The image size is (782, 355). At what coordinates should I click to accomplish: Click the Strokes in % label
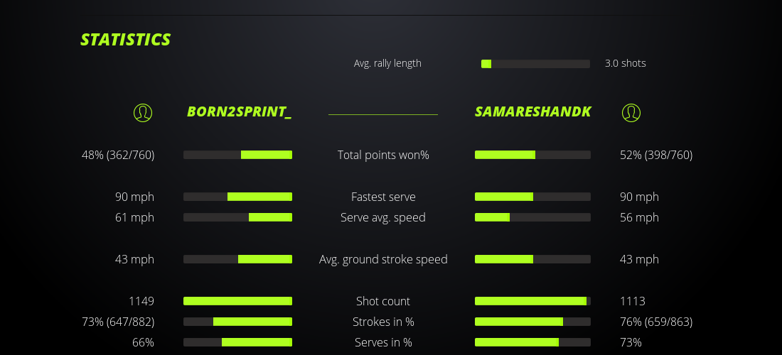[x=383, y=322]
